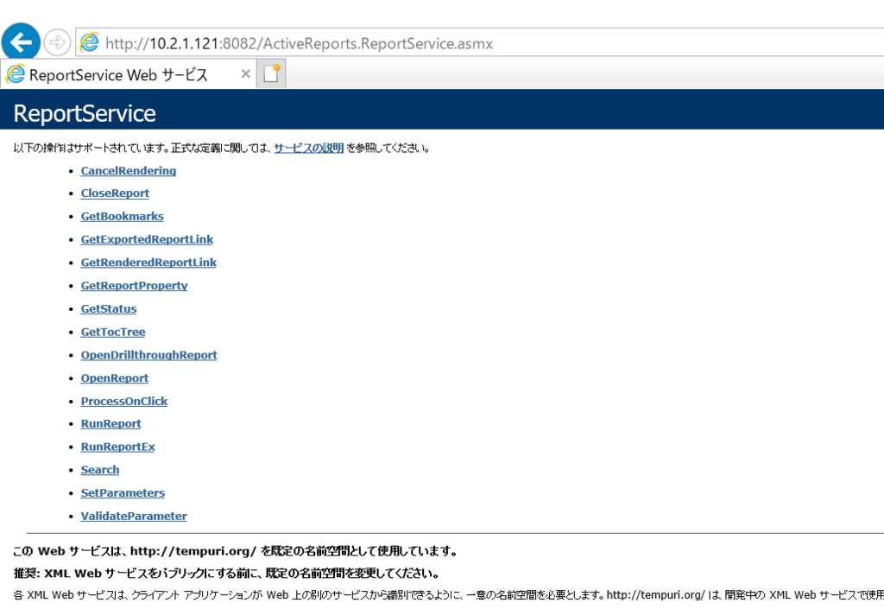Click the browser Back arrow button
884x609 pixels.
(x=21, y=42)
